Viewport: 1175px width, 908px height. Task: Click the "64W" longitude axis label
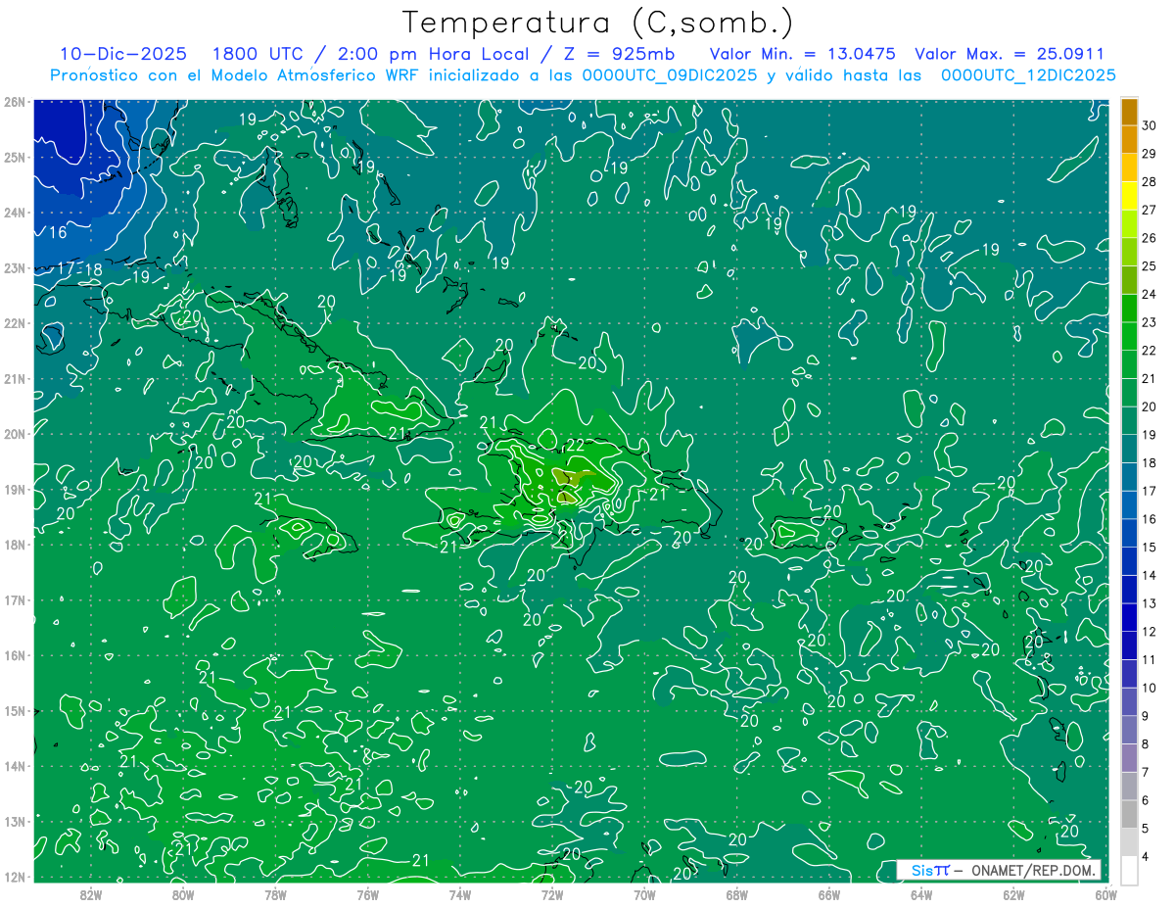pos(921,894)
